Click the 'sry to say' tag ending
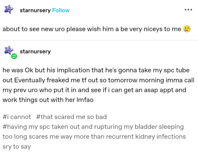Screen dimensions: 198x153 pyautogui.click(x=17, y=147)
